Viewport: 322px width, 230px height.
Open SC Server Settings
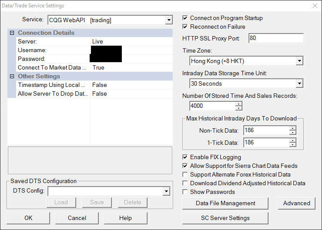pos(225,218)
